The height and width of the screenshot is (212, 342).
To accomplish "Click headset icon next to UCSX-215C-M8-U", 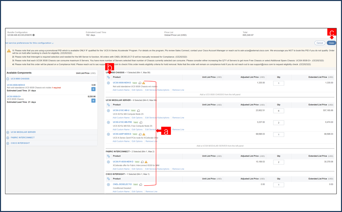I will pyautogui.click(x=138, y=110).
